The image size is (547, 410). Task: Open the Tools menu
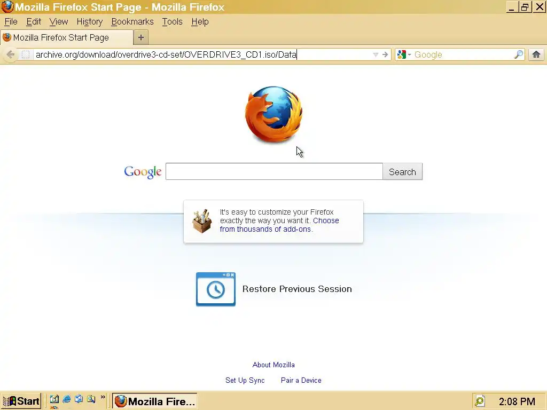tap(173, 21)
